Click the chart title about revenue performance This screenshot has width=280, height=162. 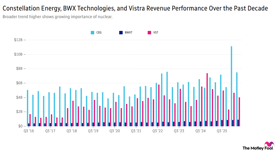click(x=135, y=8)
